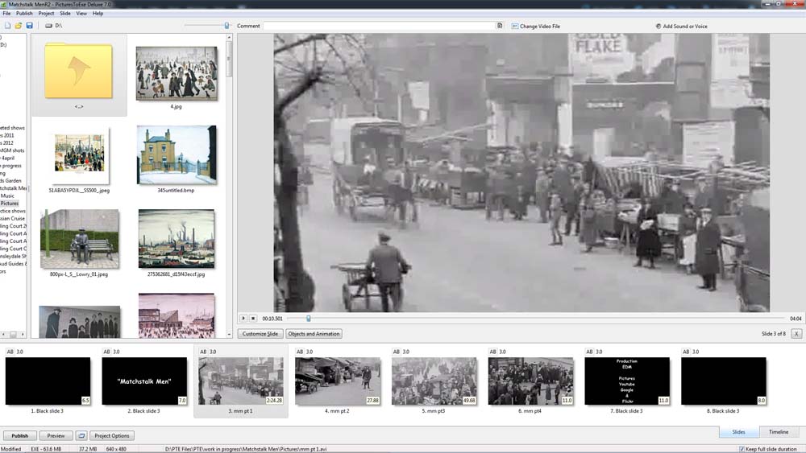Toggle Keep full slide duration checkbox
Screen dimensions: 806x453
(x=742, y=449)
